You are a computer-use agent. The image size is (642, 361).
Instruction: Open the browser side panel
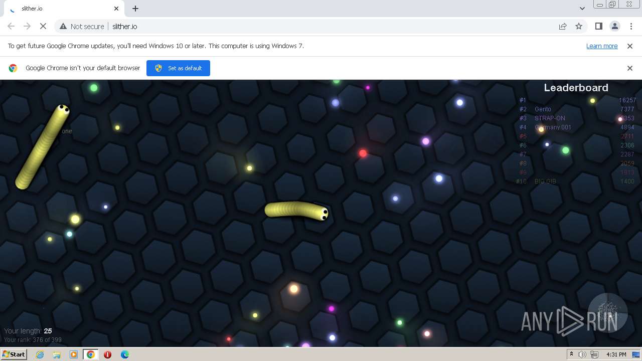click(x=598, y=26)
